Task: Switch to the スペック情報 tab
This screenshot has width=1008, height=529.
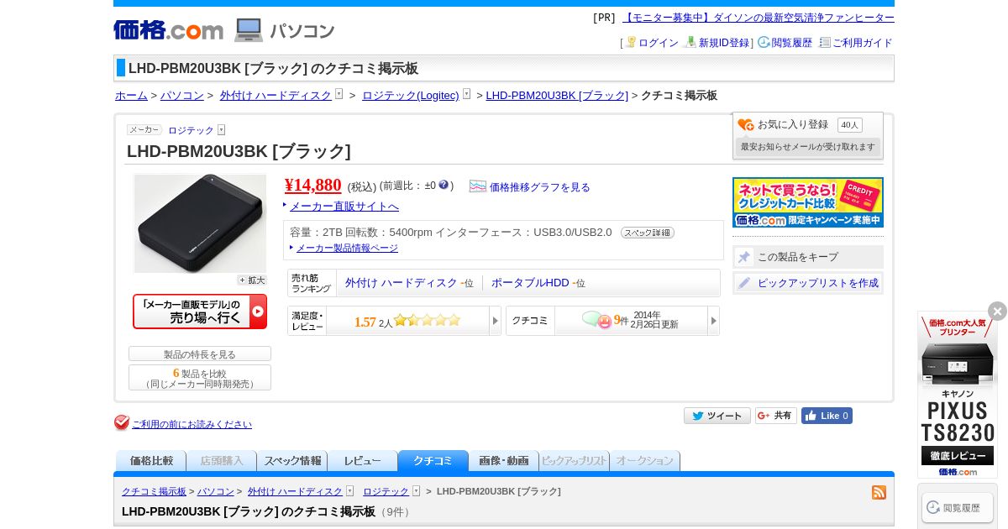Action: [x=292, y=461]
